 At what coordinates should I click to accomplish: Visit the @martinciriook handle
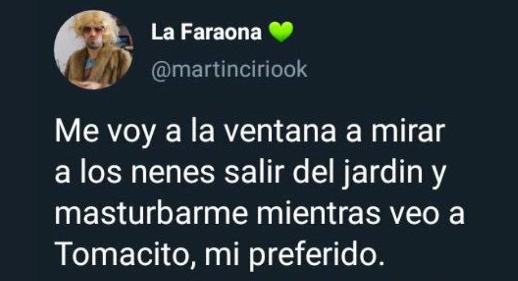229,69
